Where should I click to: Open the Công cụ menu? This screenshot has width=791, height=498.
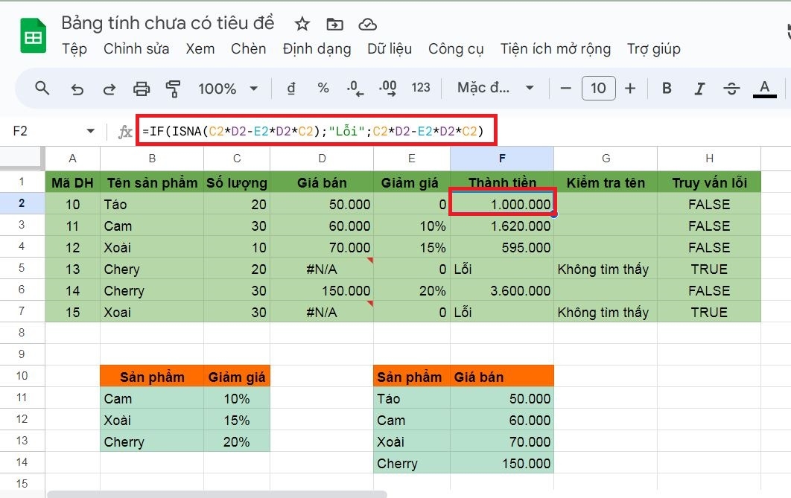click(x=456, y=49)
